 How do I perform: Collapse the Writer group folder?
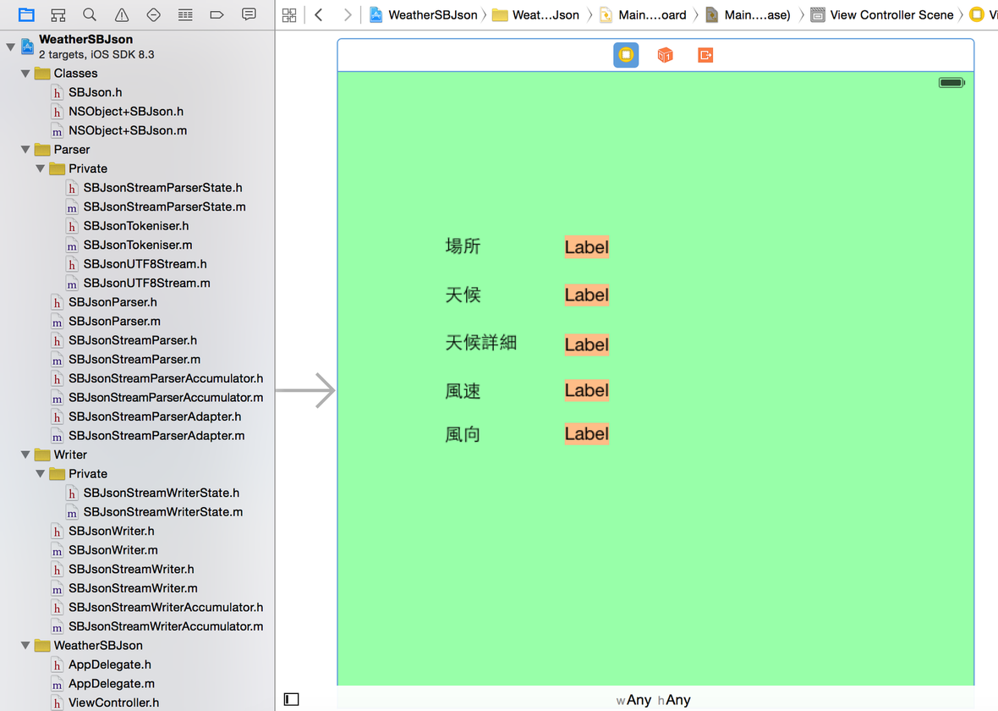point(25,455)
